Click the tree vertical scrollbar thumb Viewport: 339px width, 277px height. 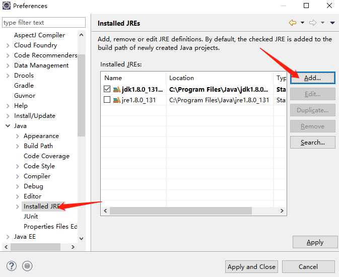(81, 95)
